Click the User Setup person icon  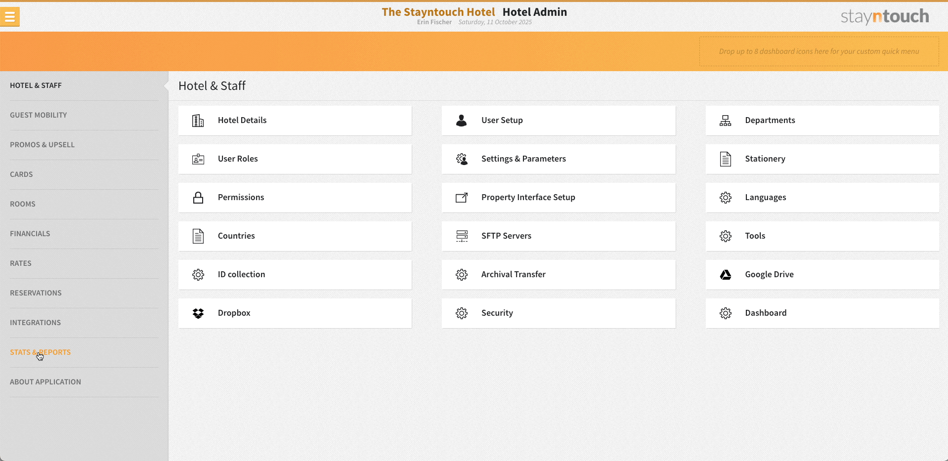462,121
